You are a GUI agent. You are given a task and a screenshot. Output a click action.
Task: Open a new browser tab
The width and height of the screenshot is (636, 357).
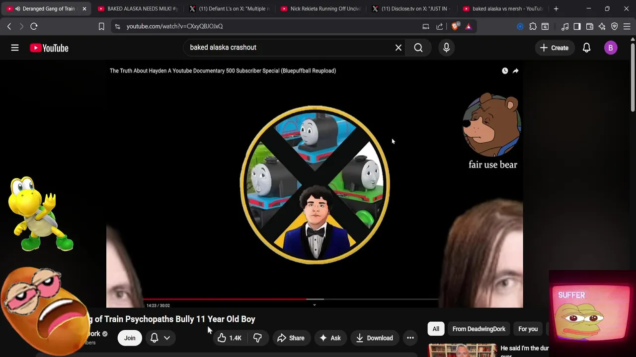556,8
